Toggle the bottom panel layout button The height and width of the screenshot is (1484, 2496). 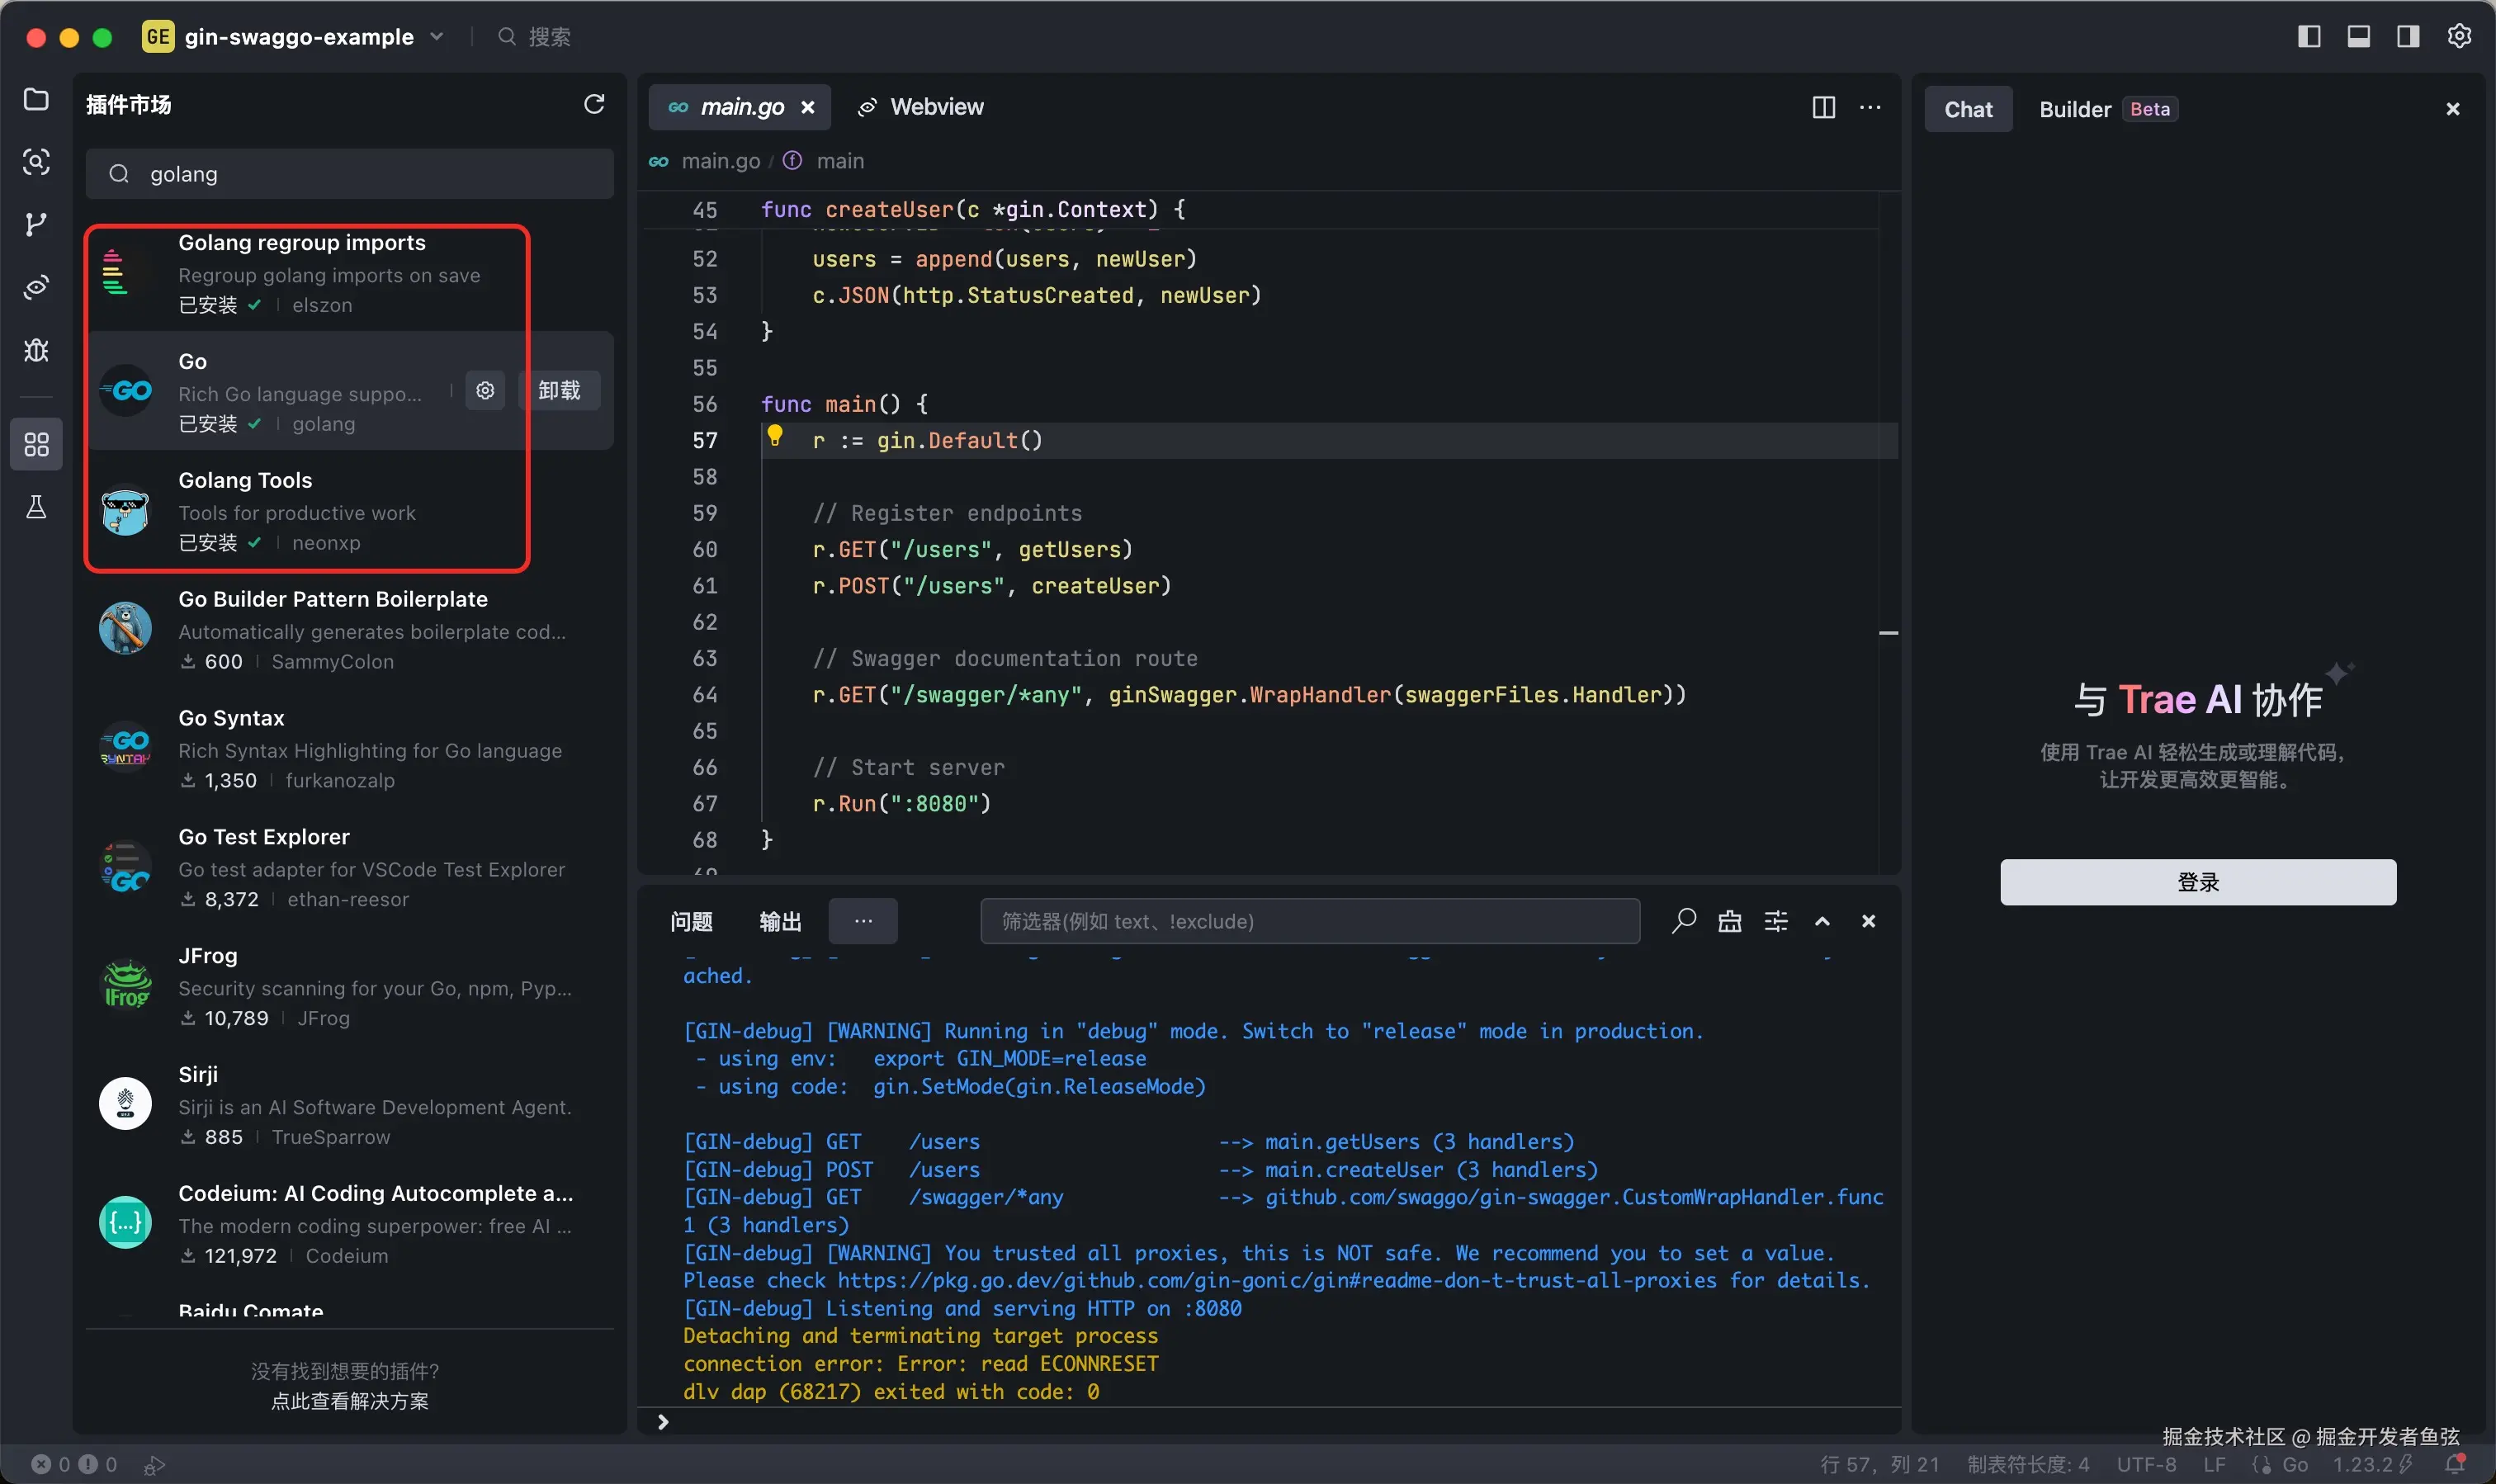pyautogui.click(x=2358, y=37)
